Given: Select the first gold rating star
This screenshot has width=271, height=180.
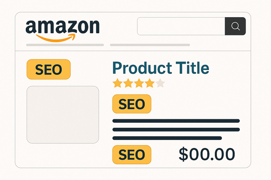Looking at the screenshot, I should coord(117,83).
